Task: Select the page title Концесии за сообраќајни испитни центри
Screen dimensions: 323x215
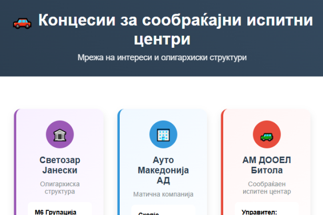Action: (x=175, y=29)
